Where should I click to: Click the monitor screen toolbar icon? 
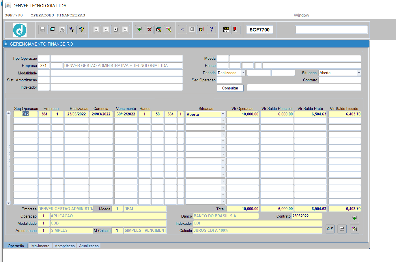click(x=53, y=29)
